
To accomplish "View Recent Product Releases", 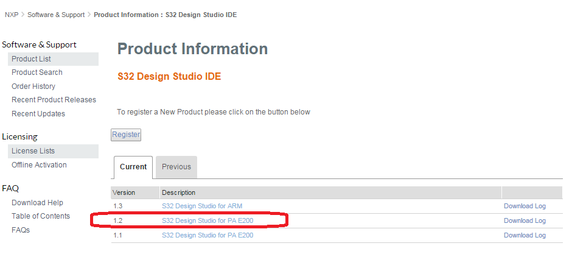I will [54, 100].
